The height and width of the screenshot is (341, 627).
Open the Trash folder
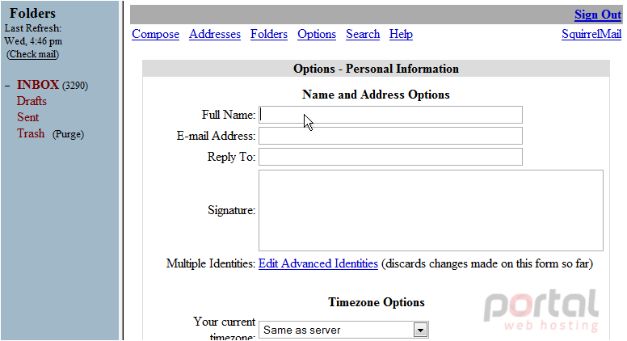(31, 133)
